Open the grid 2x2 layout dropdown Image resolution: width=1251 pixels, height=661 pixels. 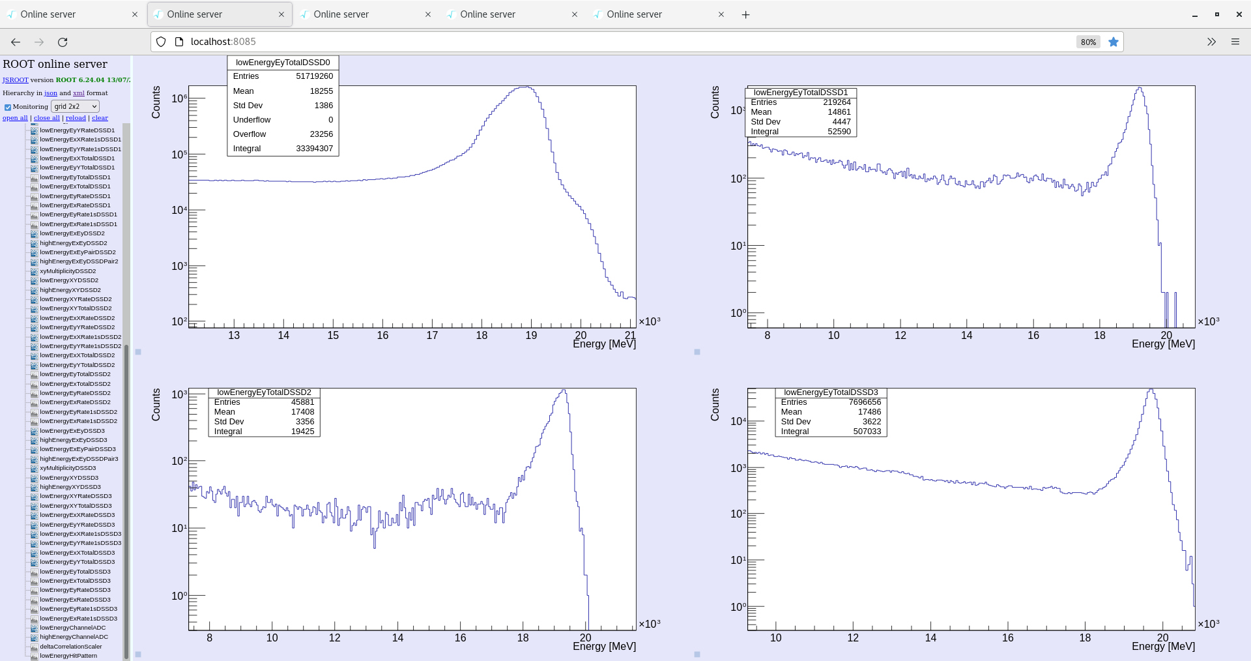pyautogui.click(x=75, y=106)
